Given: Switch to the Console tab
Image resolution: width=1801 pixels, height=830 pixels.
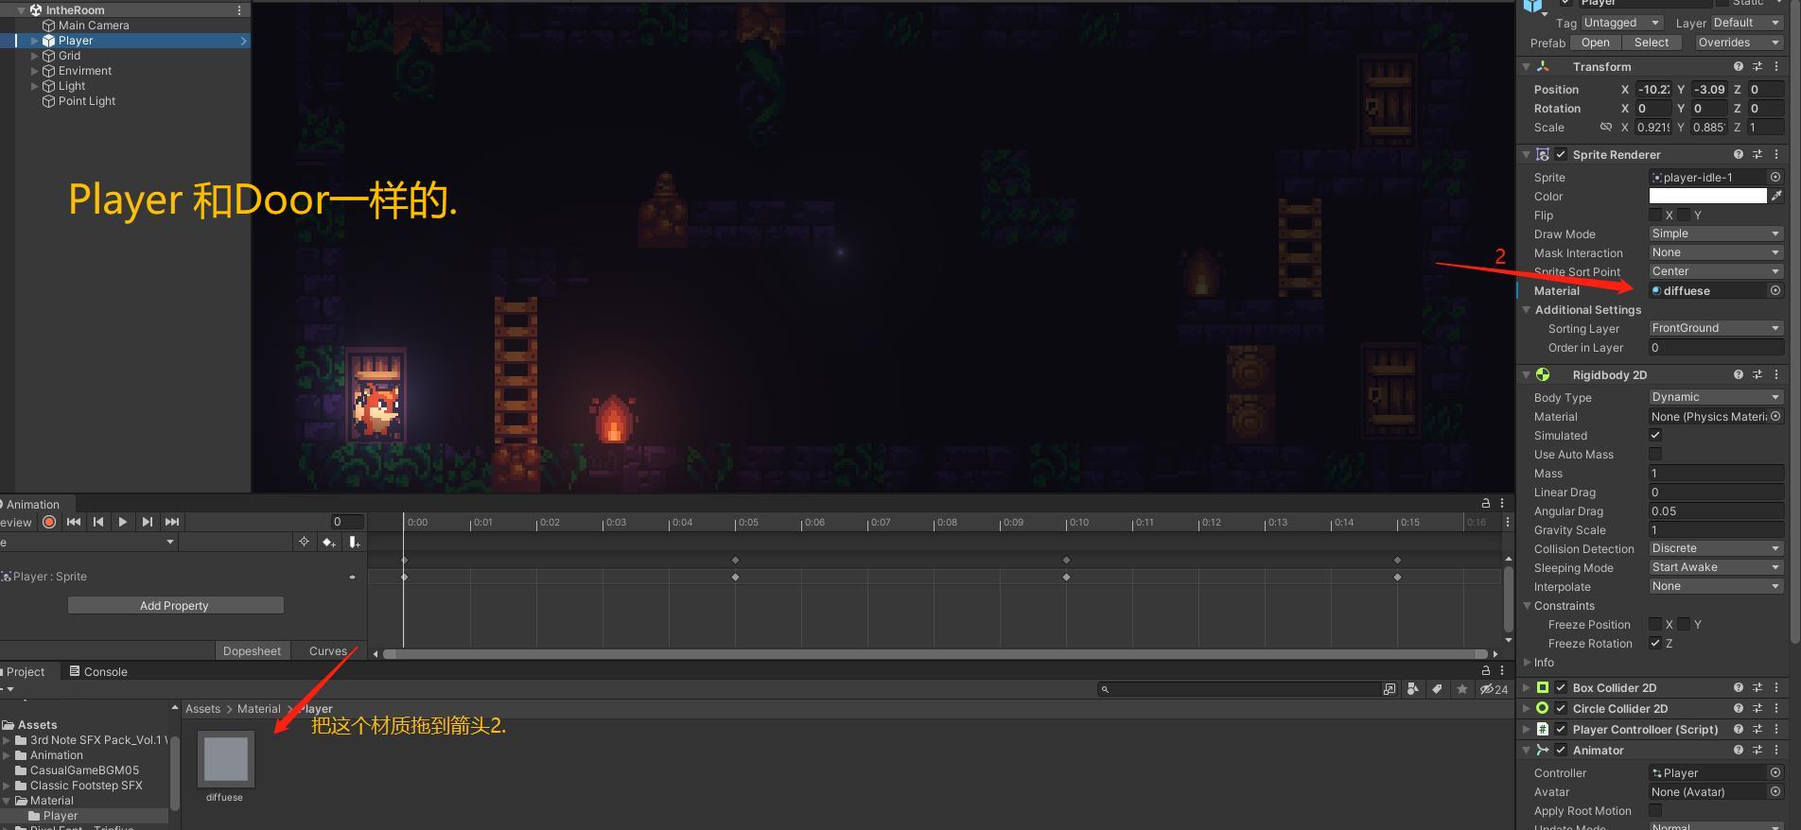Looking at the screenshot, I should (98, 671).
